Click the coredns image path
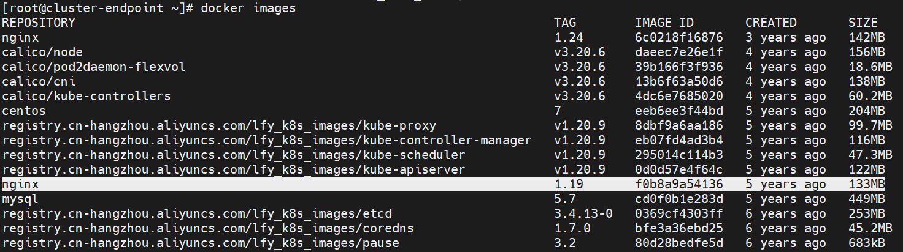 [208, 228]
